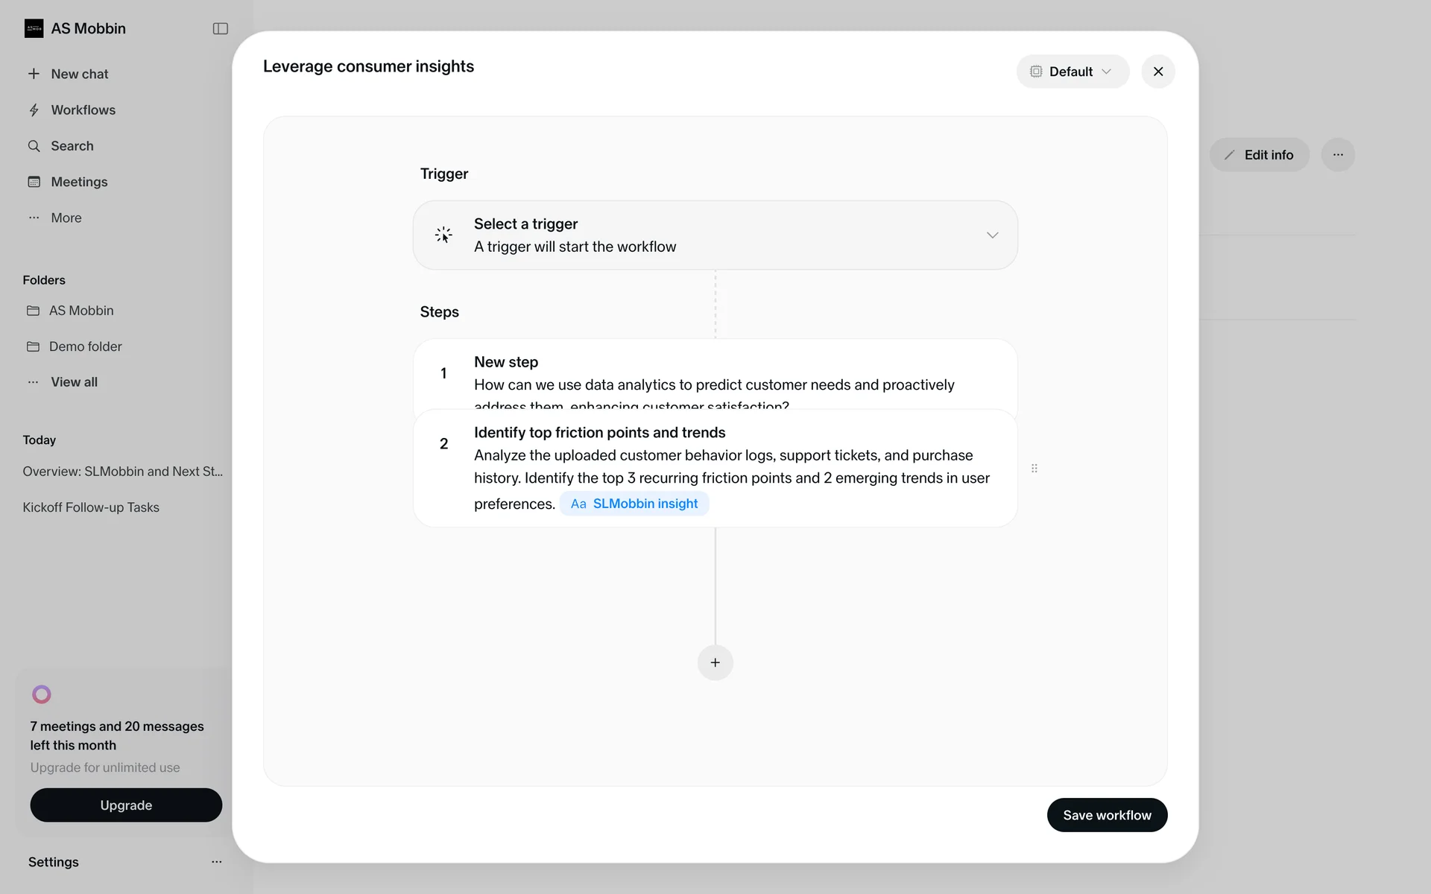Image resolution: width=1431 pixels, height=894 pixels.
Task: Click the Meetings calendar icon
Action: (x=34, y=182)
